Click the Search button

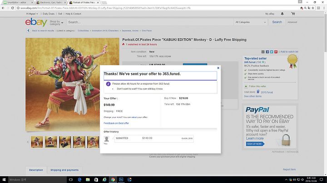tap(277, 22)
